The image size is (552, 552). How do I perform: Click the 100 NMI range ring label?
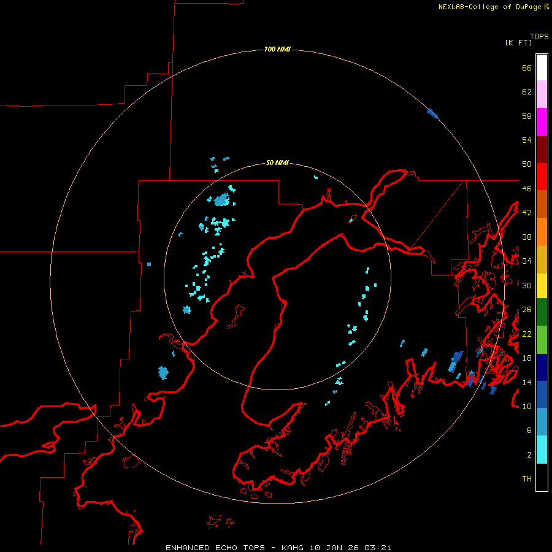[277, 49]
